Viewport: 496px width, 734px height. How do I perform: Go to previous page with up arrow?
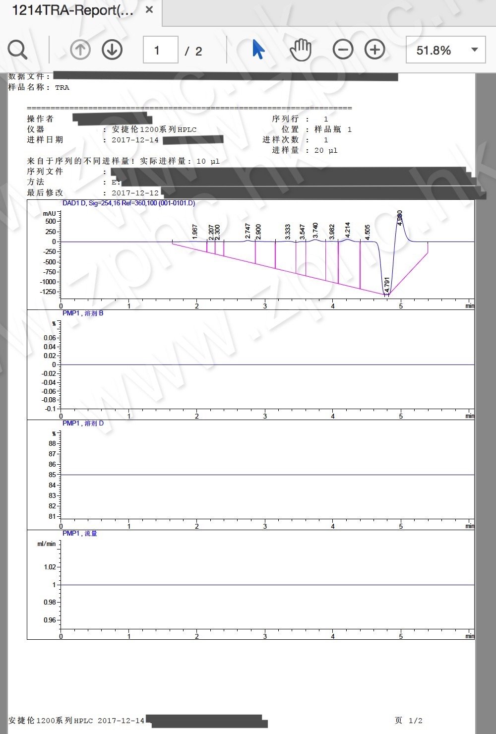(80, 50)
